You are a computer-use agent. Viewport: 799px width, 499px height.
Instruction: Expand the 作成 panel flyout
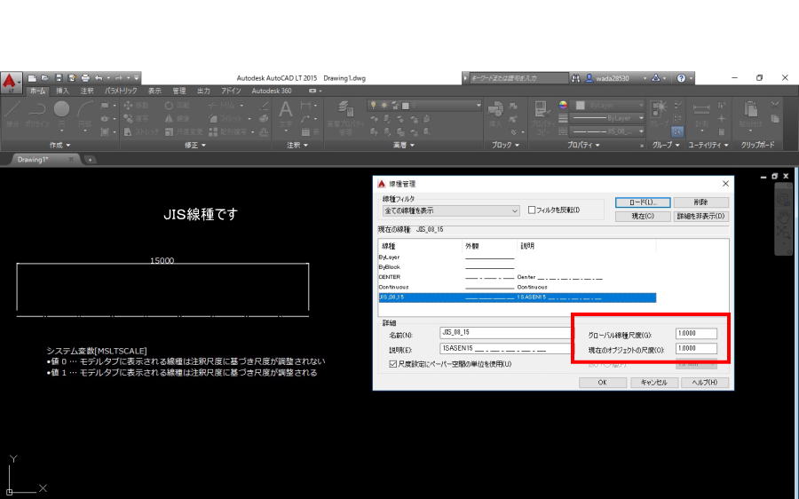click(59, 146)
